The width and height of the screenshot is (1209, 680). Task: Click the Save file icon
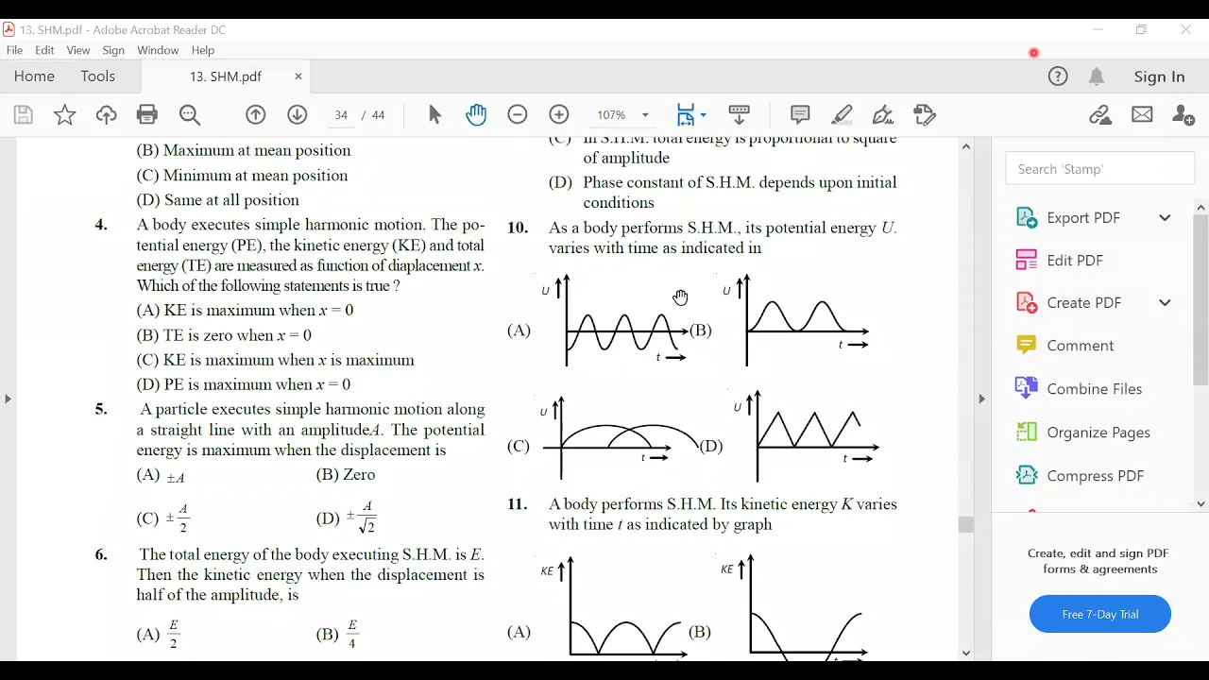(x=24, y=115)
